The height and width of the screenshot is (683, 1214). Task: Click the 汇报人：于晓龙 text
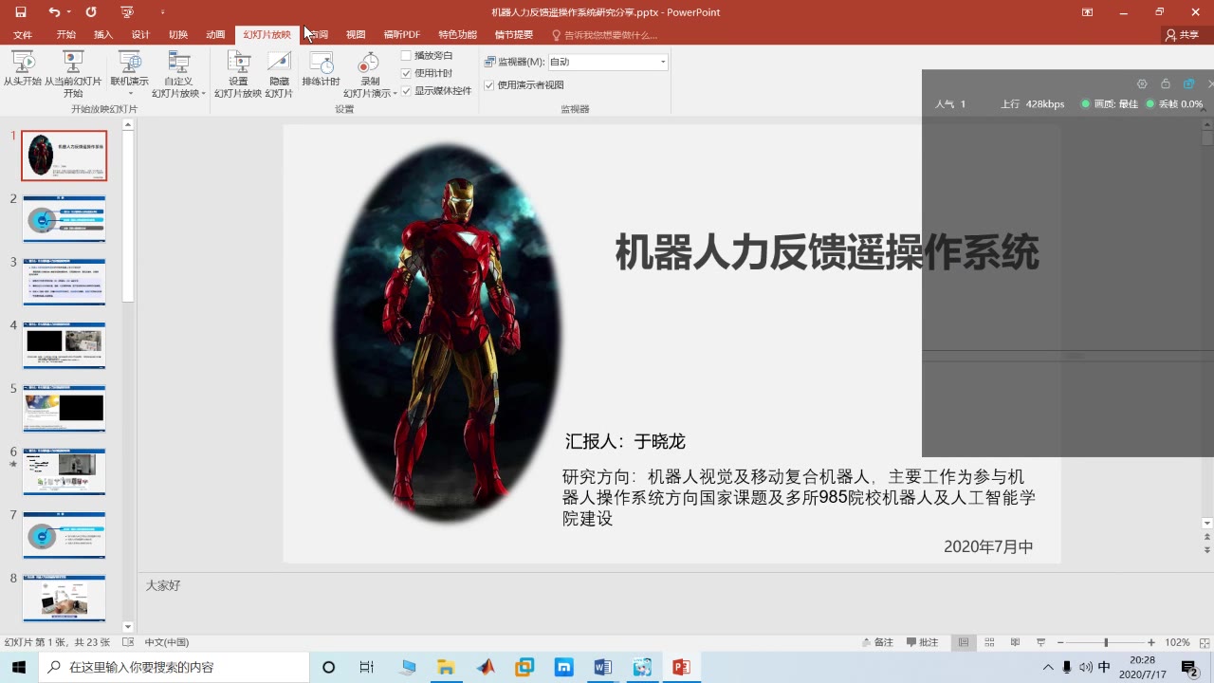click(x=625, y=441)
